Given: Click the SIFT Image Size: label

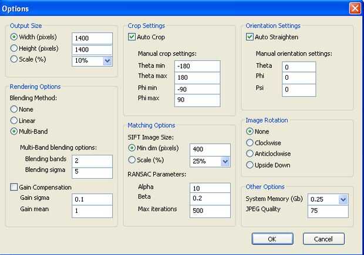Looking at the screenshot, I should tap(151, 138).
